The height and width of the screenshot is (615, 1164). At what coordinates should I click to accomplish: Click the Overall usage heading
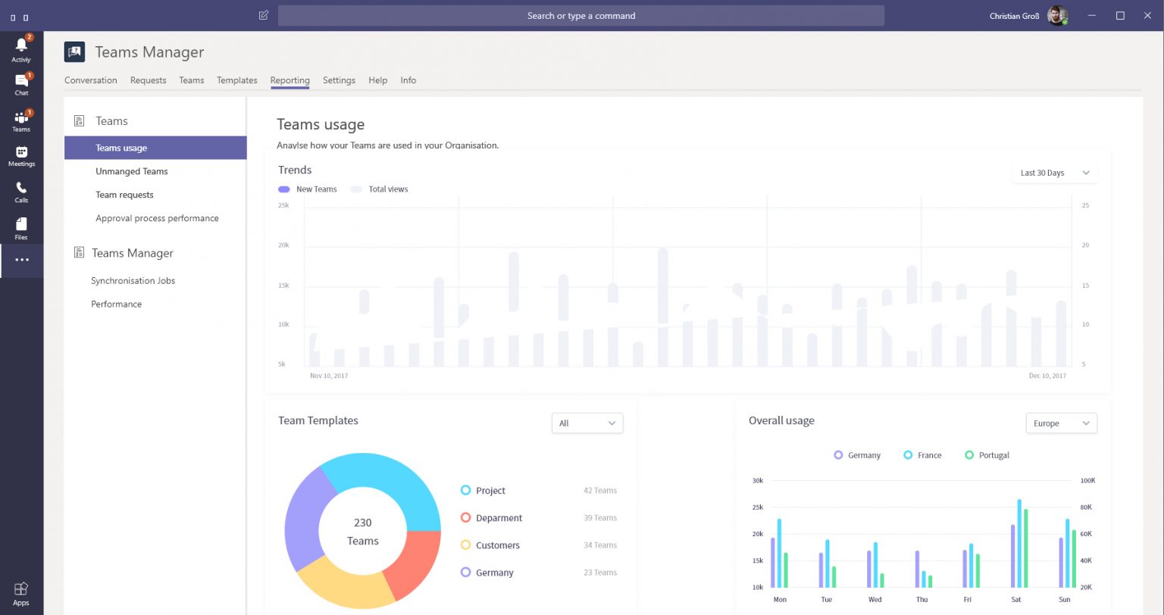click(781, 420)
